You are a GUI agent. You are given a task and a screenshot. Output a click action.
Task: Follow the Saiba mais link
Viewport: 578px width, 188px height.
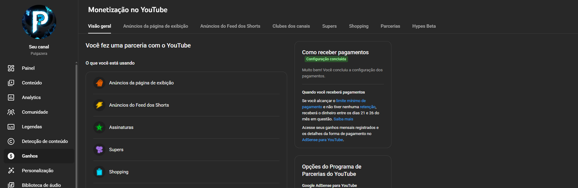tap(343, 119)
